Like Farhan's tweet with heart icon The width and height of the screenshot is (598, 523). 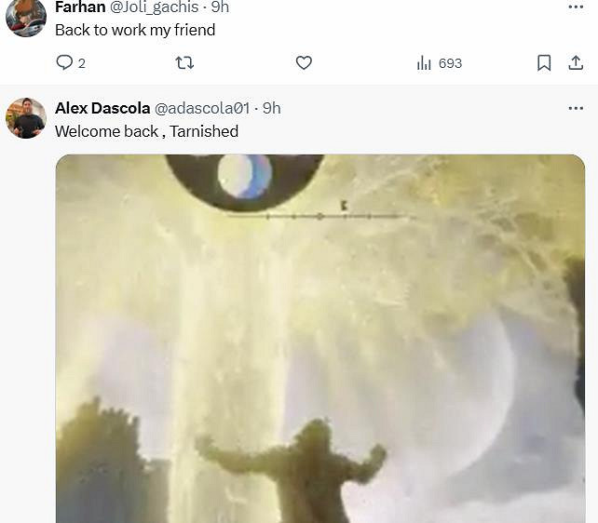[304, 63]
